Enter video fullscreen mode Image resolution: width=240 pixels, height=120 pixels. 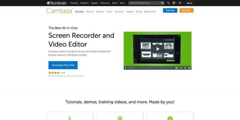190,68
